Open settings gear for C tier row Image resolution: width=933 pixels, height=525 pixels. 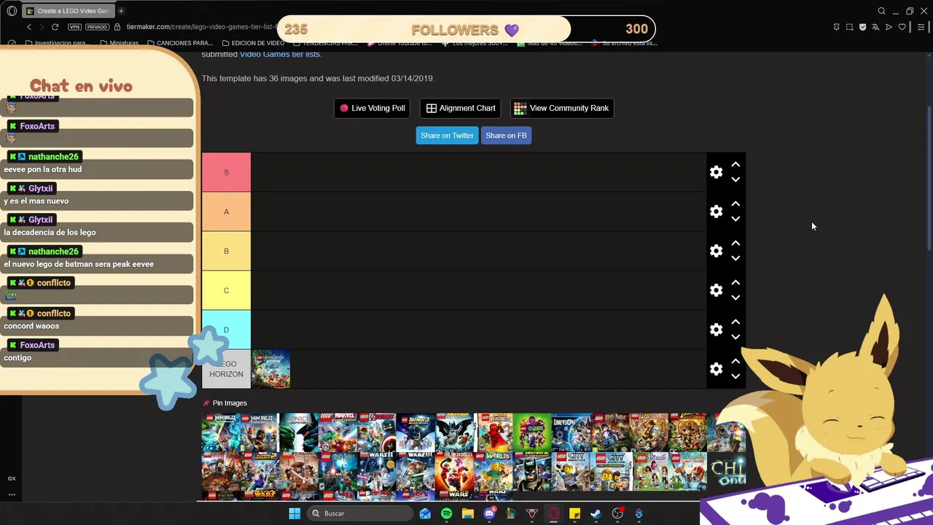tap(716, 290)
